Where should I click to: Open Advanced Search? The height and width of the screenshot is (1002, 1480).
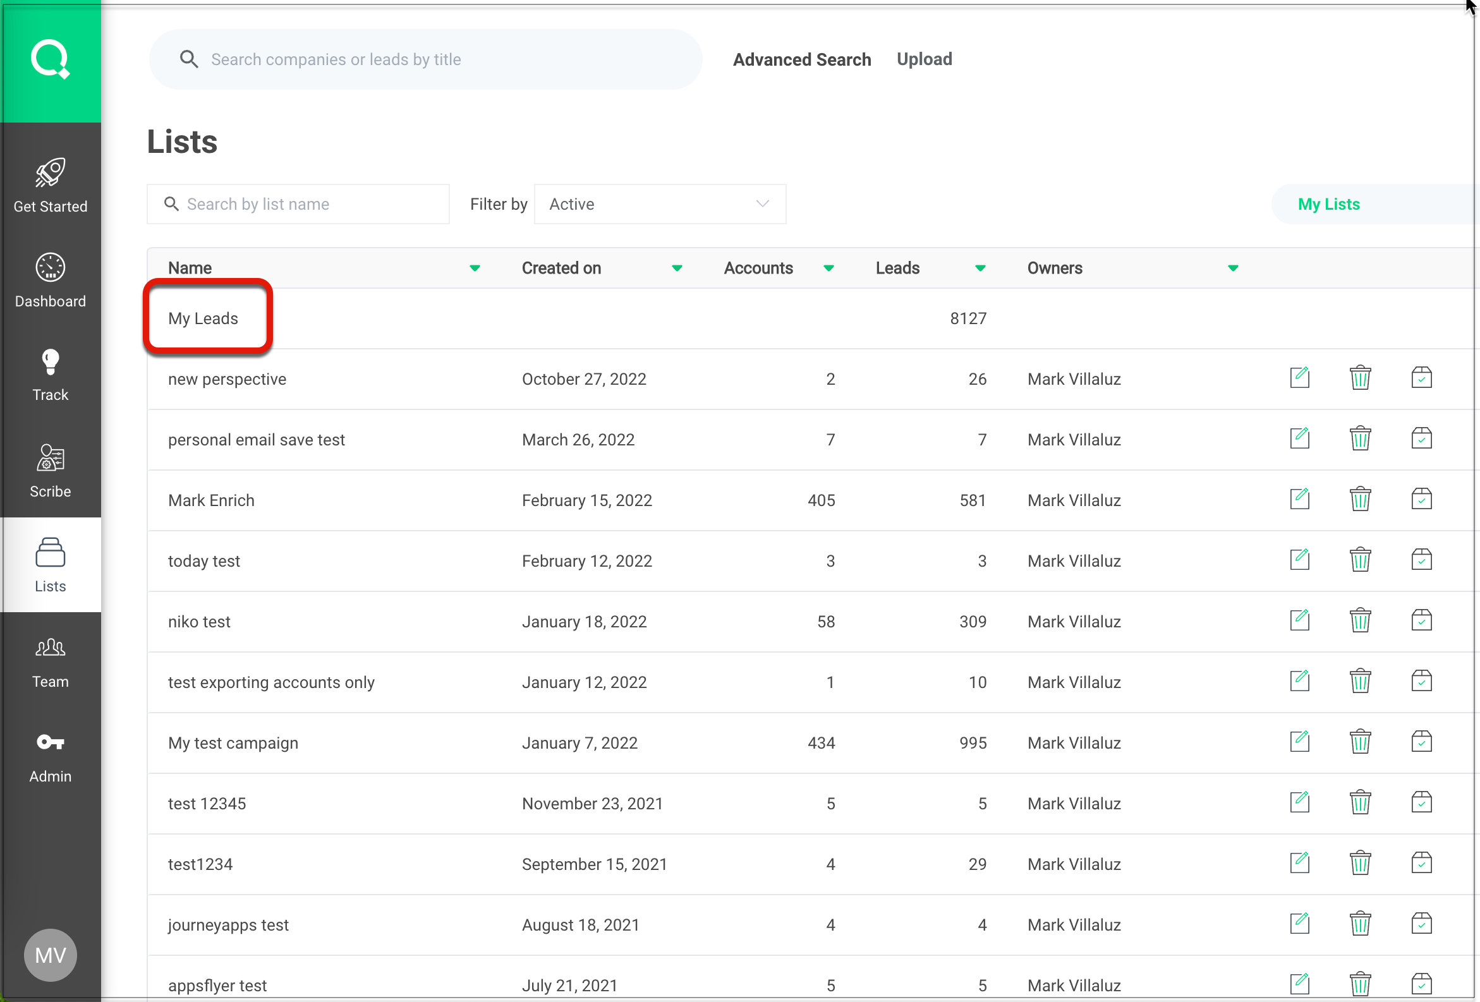click(802, 59)
